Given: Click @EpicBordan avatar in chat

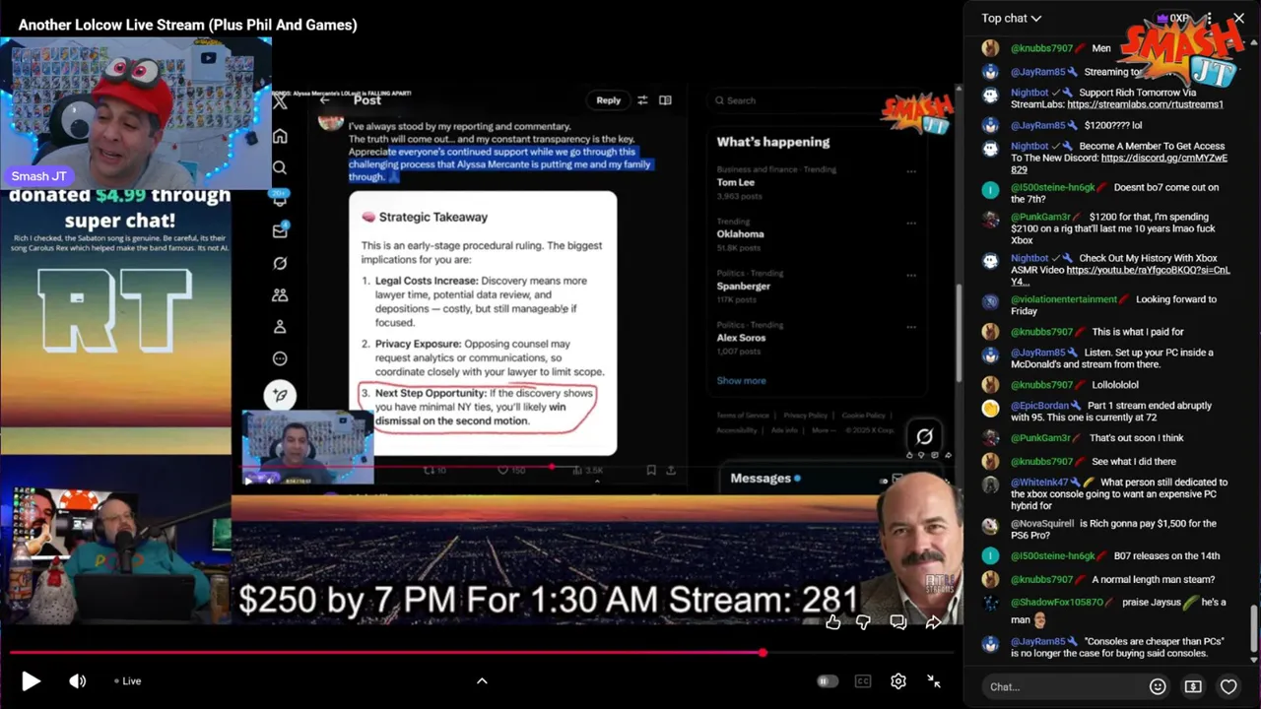Looking at the screenshot, I should (x=991, y=407).
